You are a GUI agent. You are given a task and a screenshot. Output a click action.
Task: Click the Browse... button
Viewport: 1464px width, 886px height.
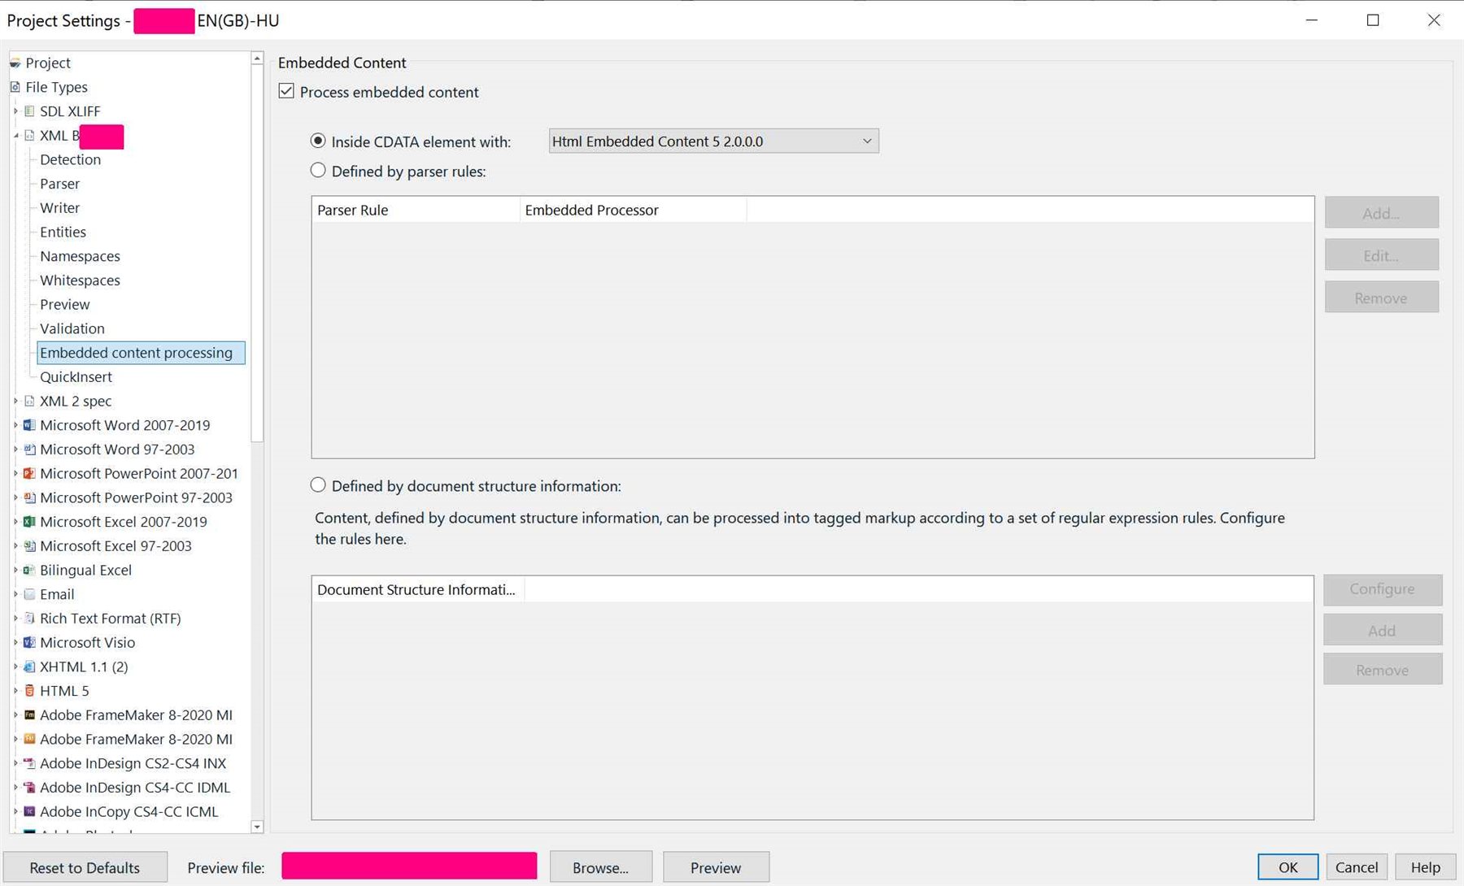600,867
